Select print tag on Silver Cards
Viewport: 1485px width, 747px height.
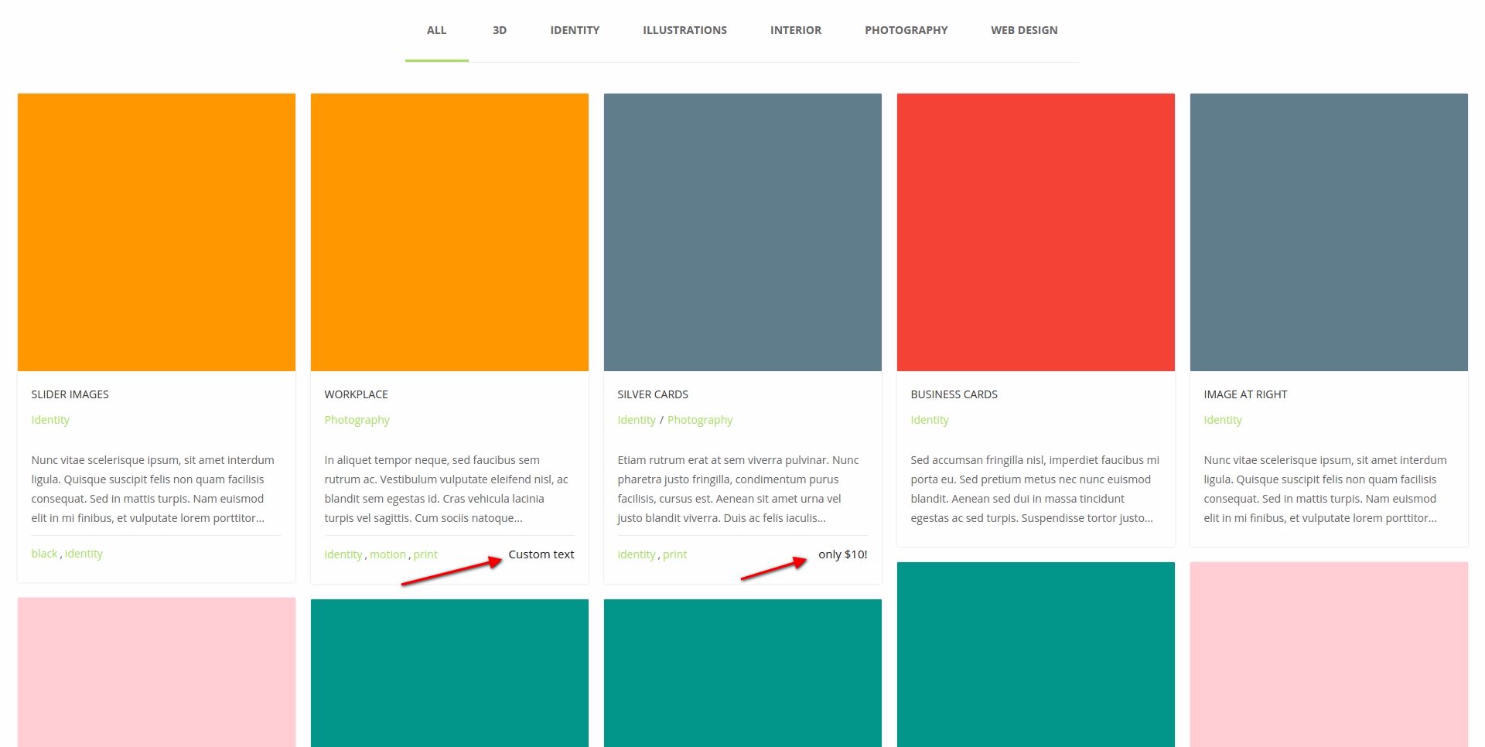pyautogui.click(x=674, y=554)
